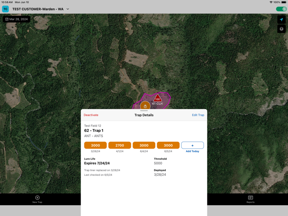The width and height of the screenshot is (288, 216).
Task: Open the 2700 count from 4/1/24
Action: tap(120, 145)
